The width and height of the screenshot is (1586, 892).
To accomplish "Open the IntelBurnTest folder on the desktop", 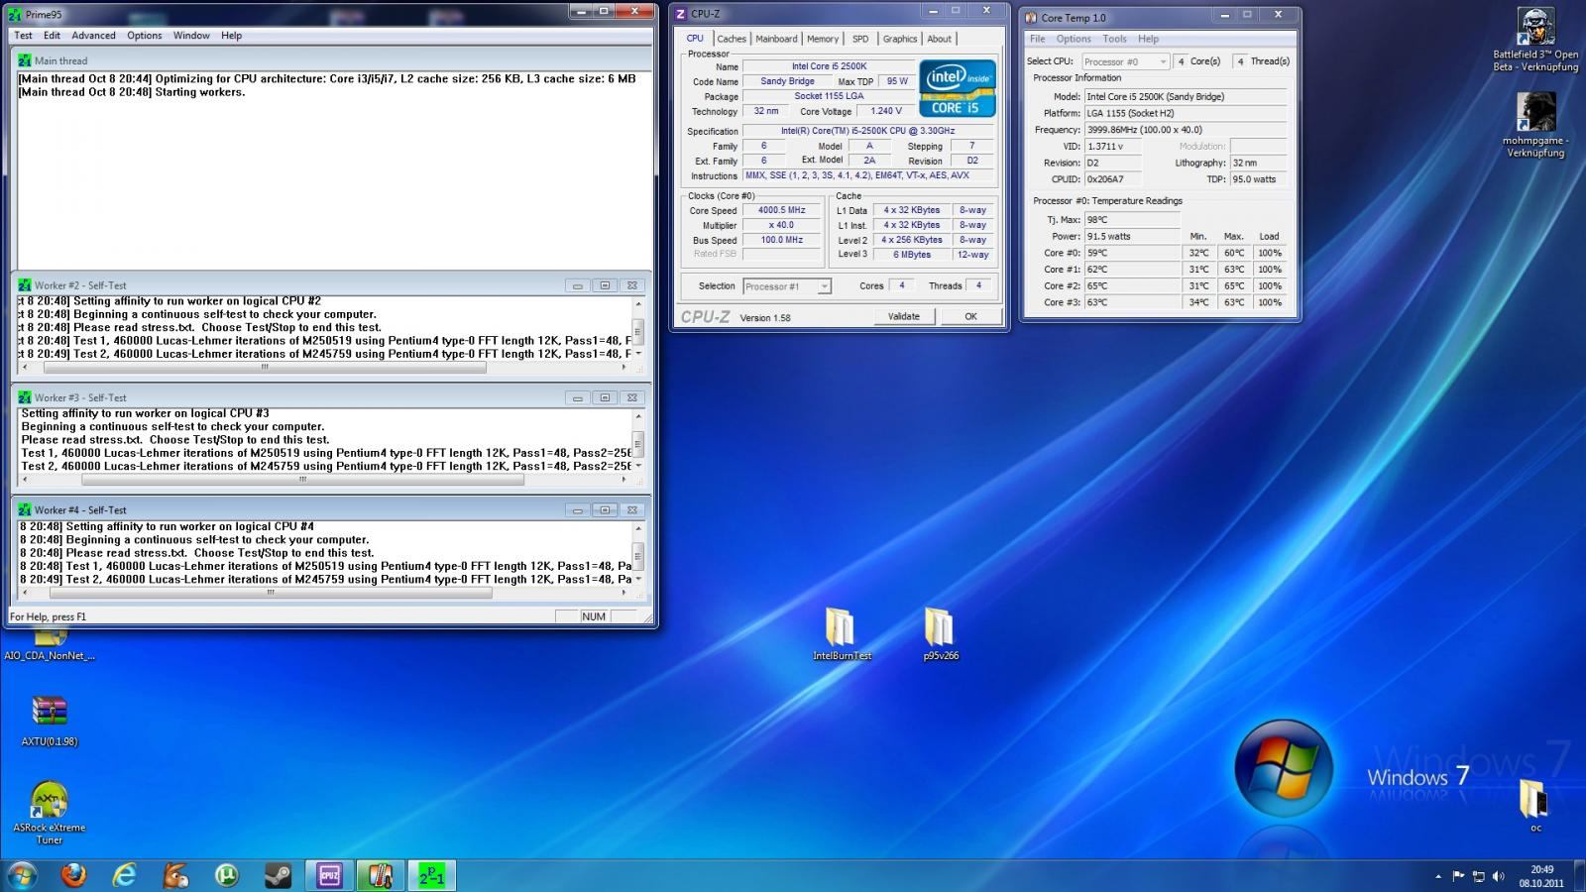I will [842, 634].
